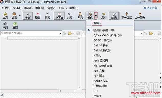The image size is (162, 98).
Task: Click the right pane save disk icon
Action: pos(159,33)
